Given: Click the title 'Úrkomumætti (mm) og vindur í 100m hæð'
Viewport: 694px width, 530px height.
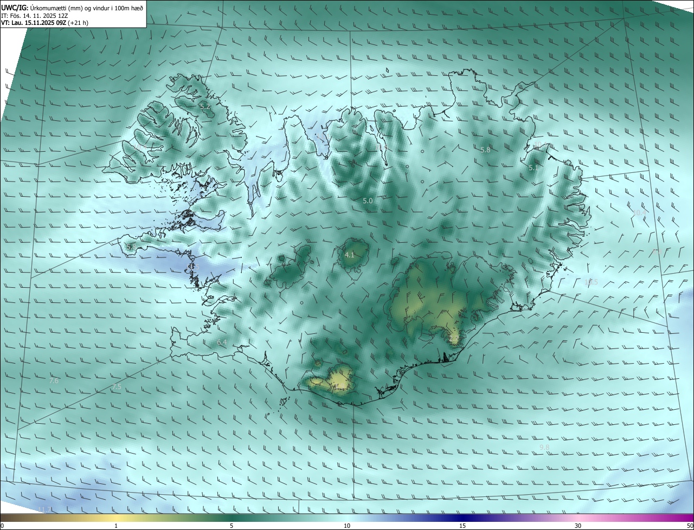Looking at the screenshot, I should pyautogui.click(x=87, y=7).
